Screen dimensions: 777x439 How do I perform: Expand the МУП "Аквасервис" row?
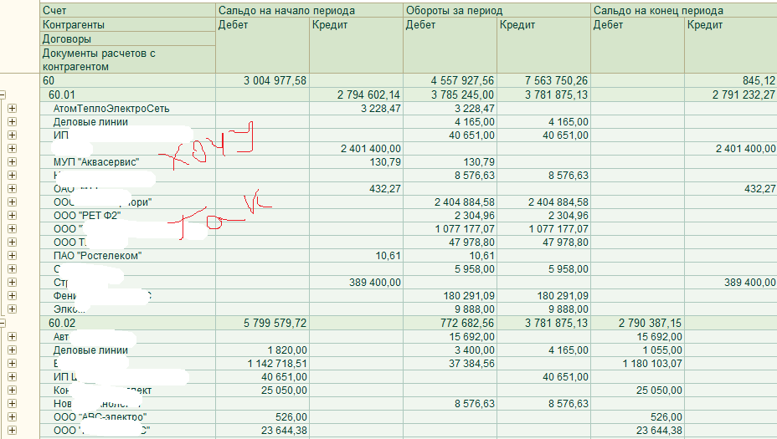[x=12, y=162]
